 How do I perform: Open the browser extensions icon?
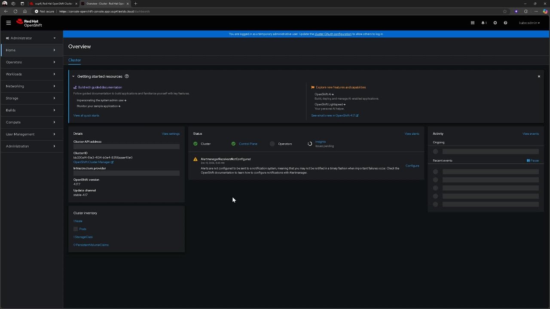[x=526, y=11]
